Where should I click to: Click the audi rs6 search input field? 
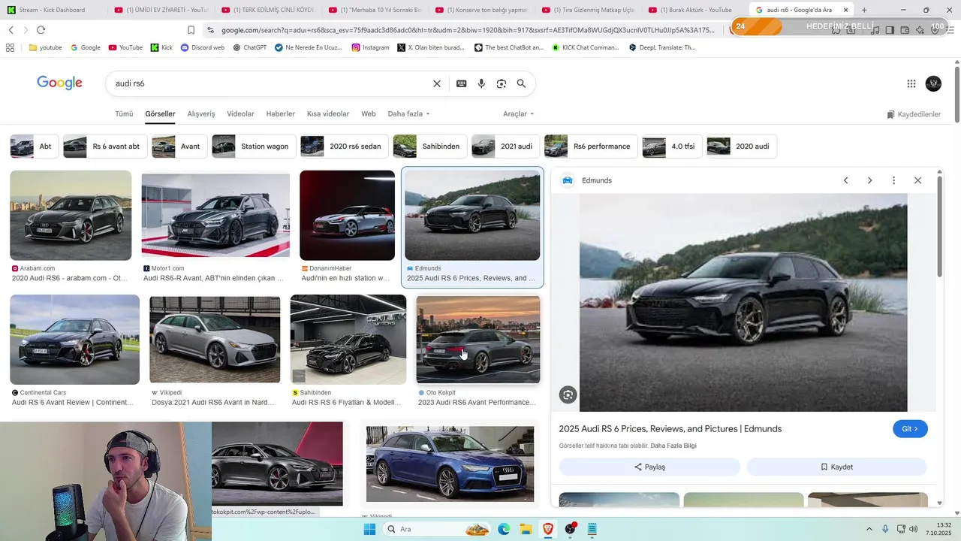coord(270,83)
